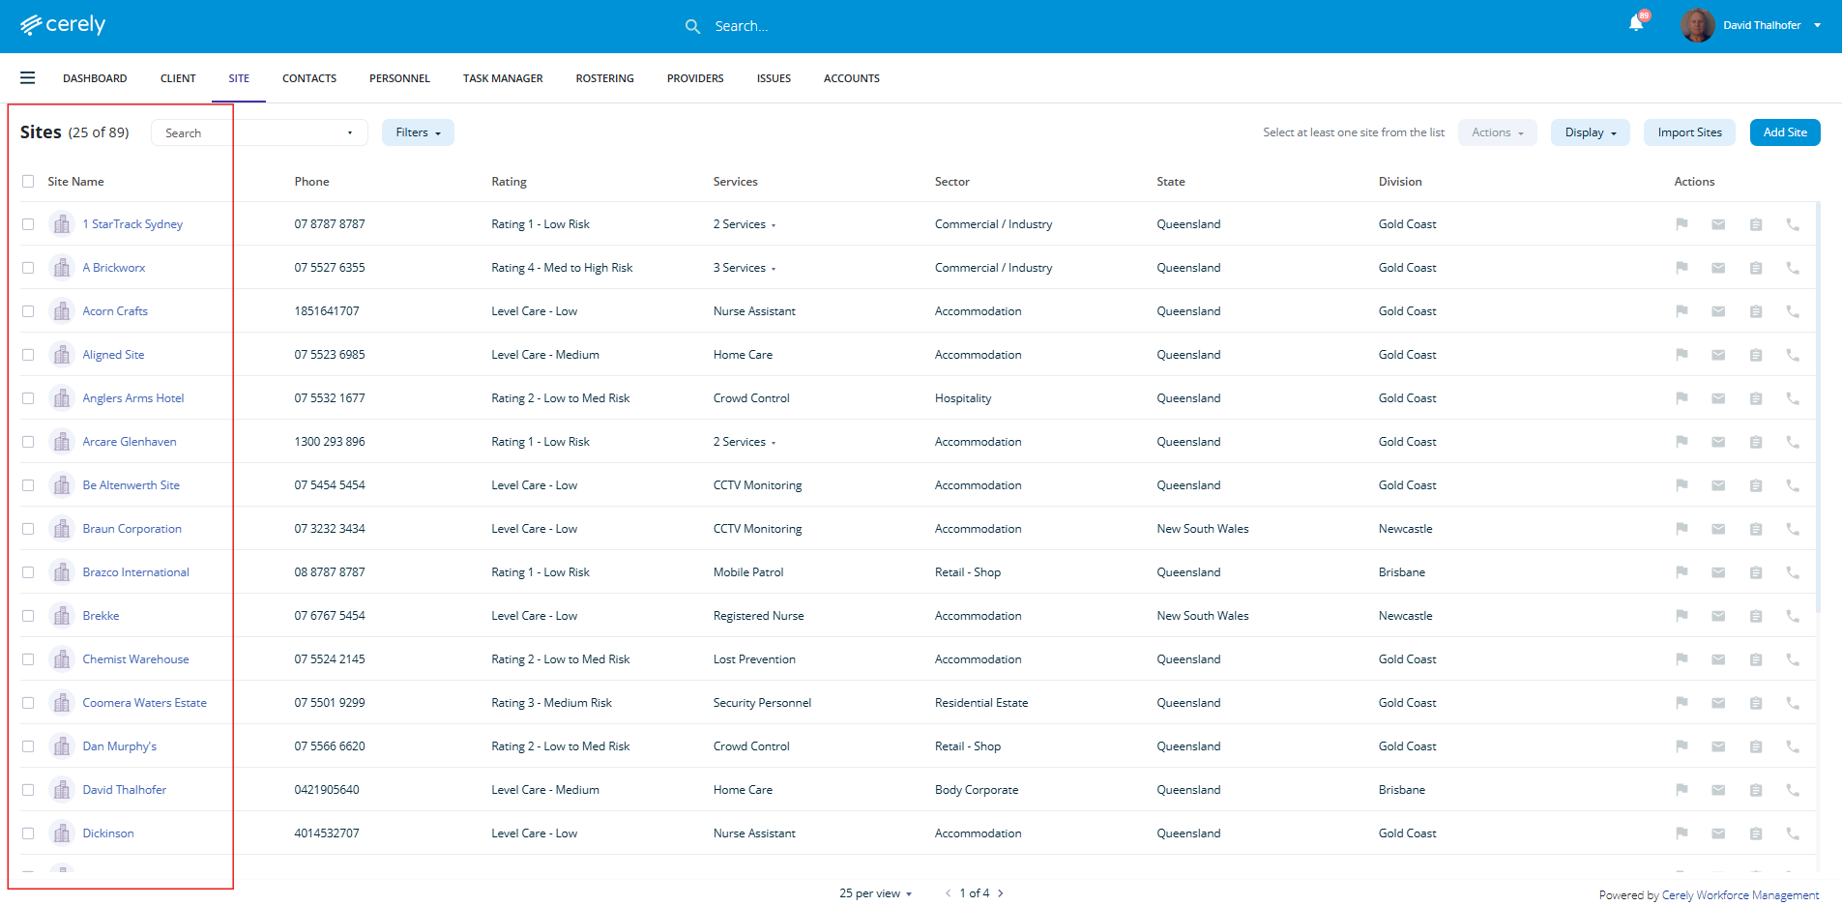Click David Thalhofer's profile avatar
This screenshot has width=1842, height=906.
click(x=1697, y=25)
